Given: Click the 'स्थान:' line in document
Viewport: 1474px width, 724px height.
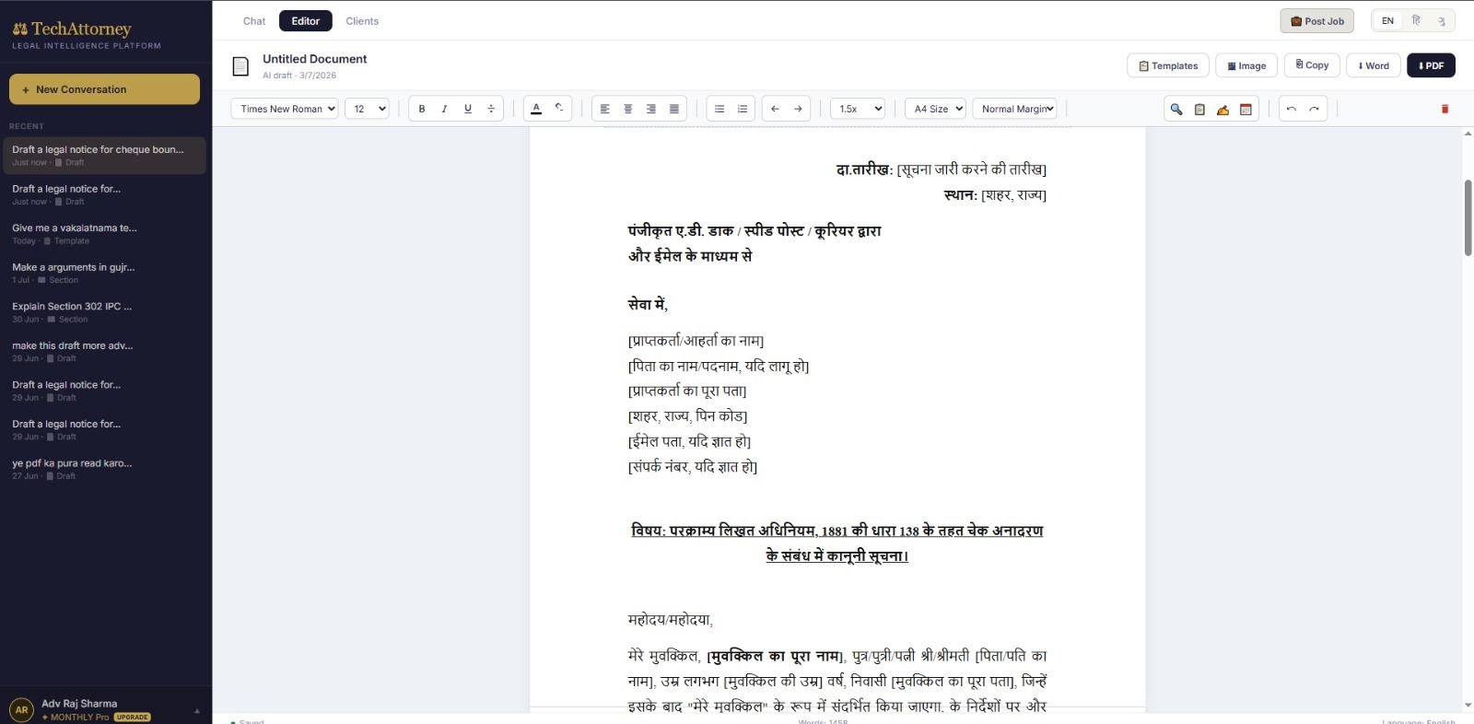Looking at the screenshot, I should click(x=995, y=194).
